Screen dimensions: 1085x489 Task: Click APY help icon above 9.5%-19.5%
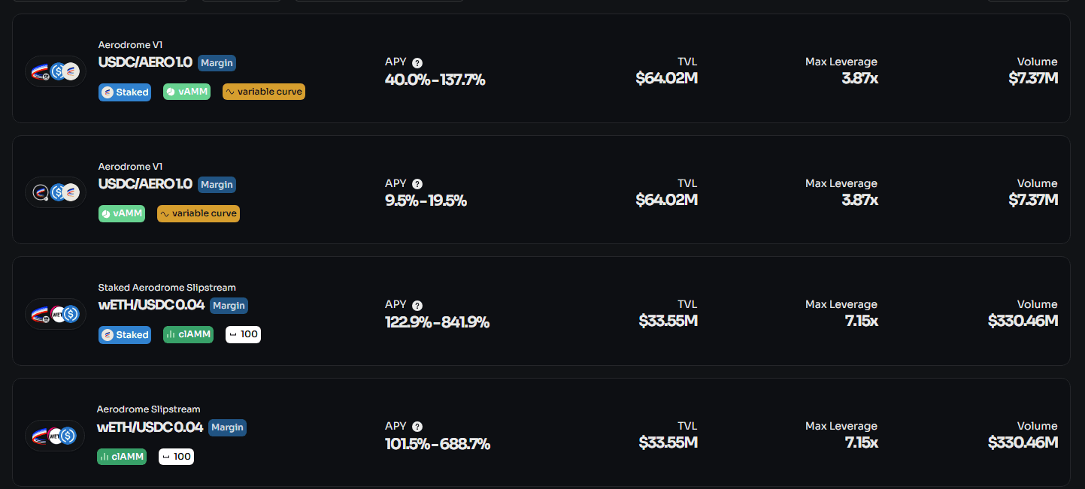pyautogui.click(x=417, y=184)
